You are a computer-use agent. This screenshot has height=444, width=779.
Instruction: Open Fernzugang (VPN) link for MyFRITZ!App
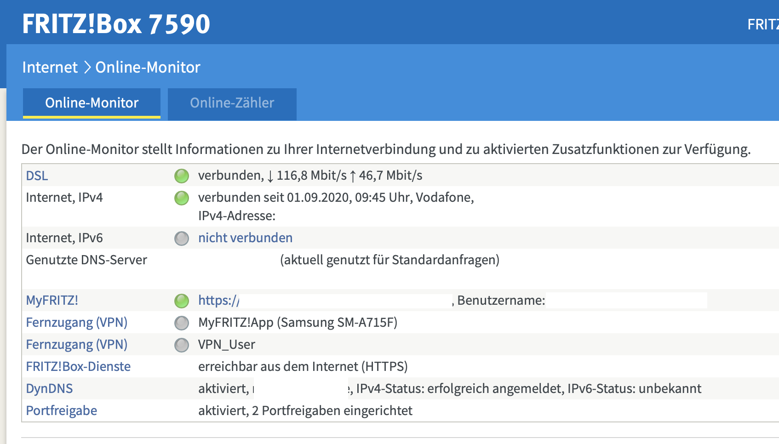click(77, 322)
